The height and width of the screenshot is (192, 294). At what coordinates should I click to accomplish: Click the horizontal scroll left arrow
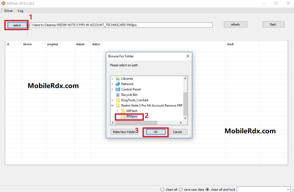click(113, 123)
